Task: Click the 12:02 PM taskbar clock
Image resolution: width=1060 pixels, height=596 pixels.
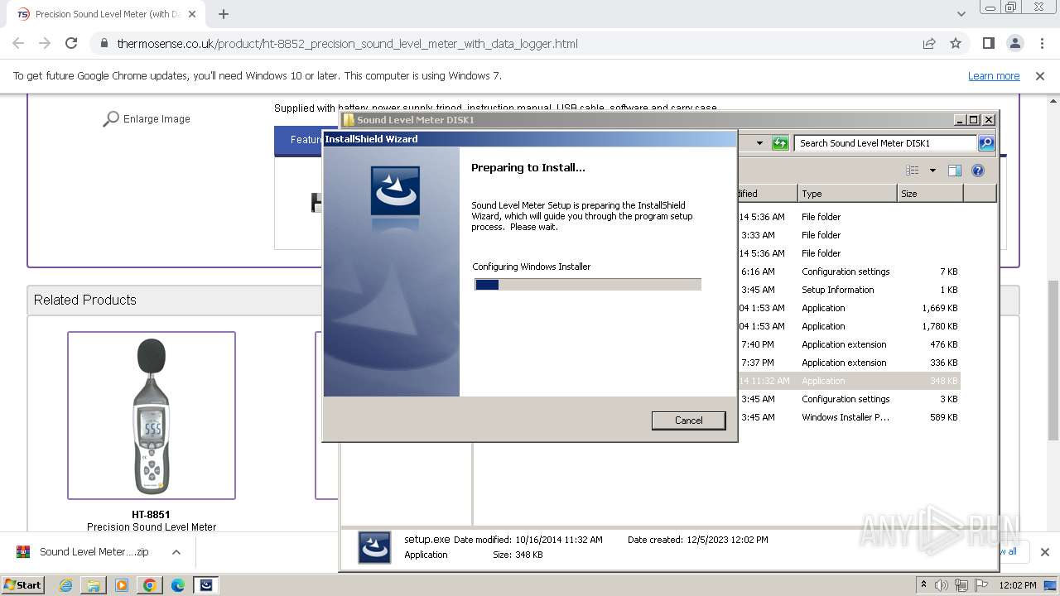Action: 1018,584
